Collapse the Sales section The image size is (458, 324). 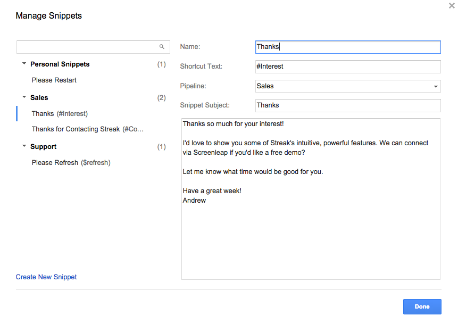coord(24,97)
